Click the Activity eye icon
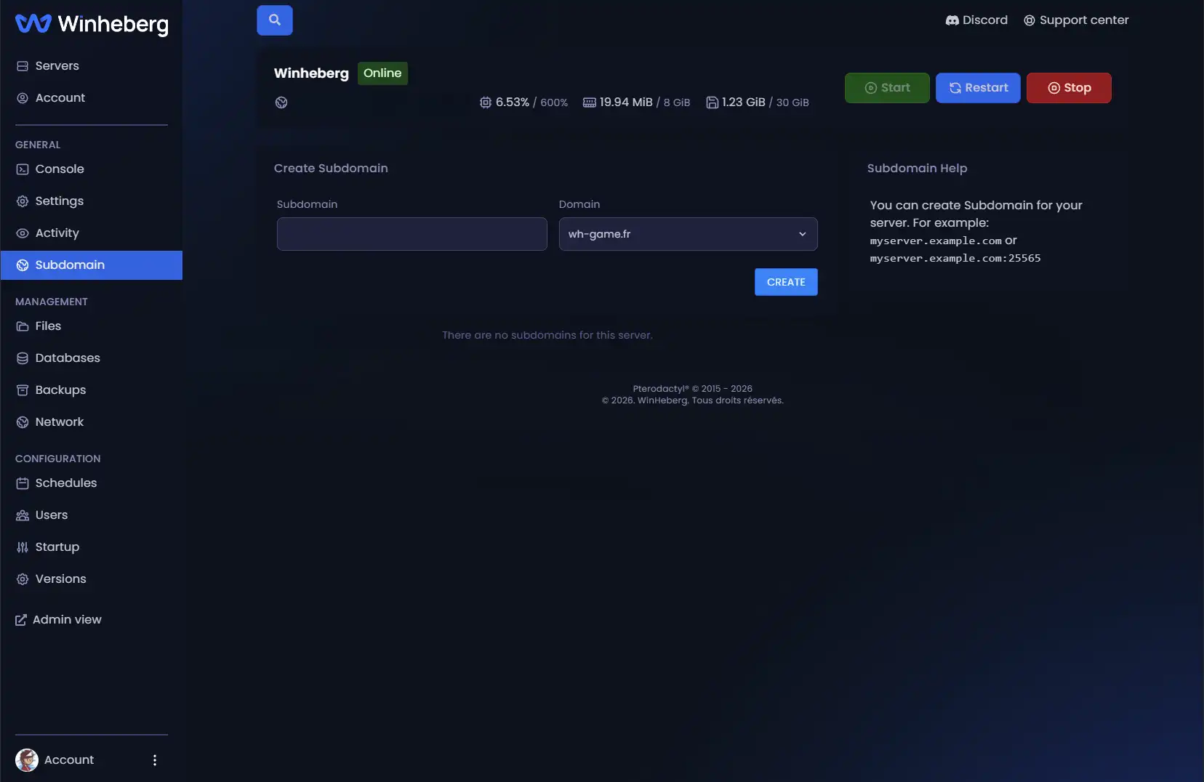 click(x=23, y=233)
